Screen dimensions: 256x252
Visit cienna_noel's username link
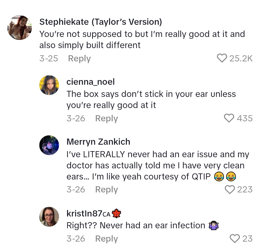point(90,82)
